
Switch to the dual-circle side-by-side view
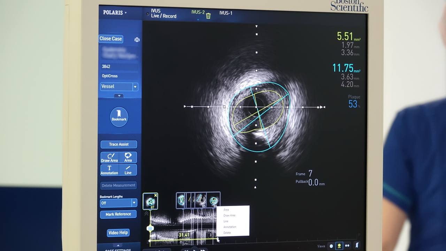[x=347, y=246]
